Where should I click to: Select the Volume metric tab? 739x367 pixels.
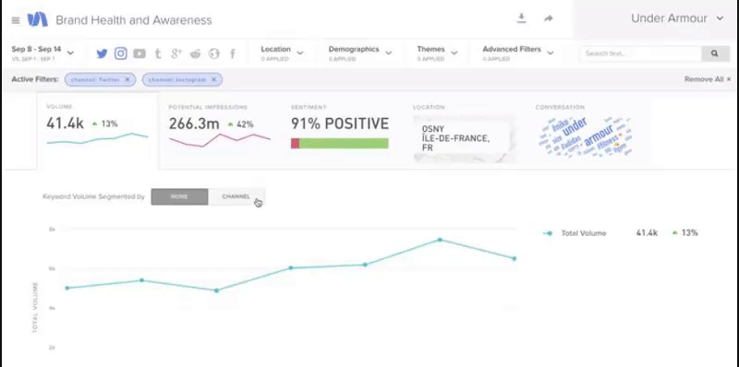point(98,130)
